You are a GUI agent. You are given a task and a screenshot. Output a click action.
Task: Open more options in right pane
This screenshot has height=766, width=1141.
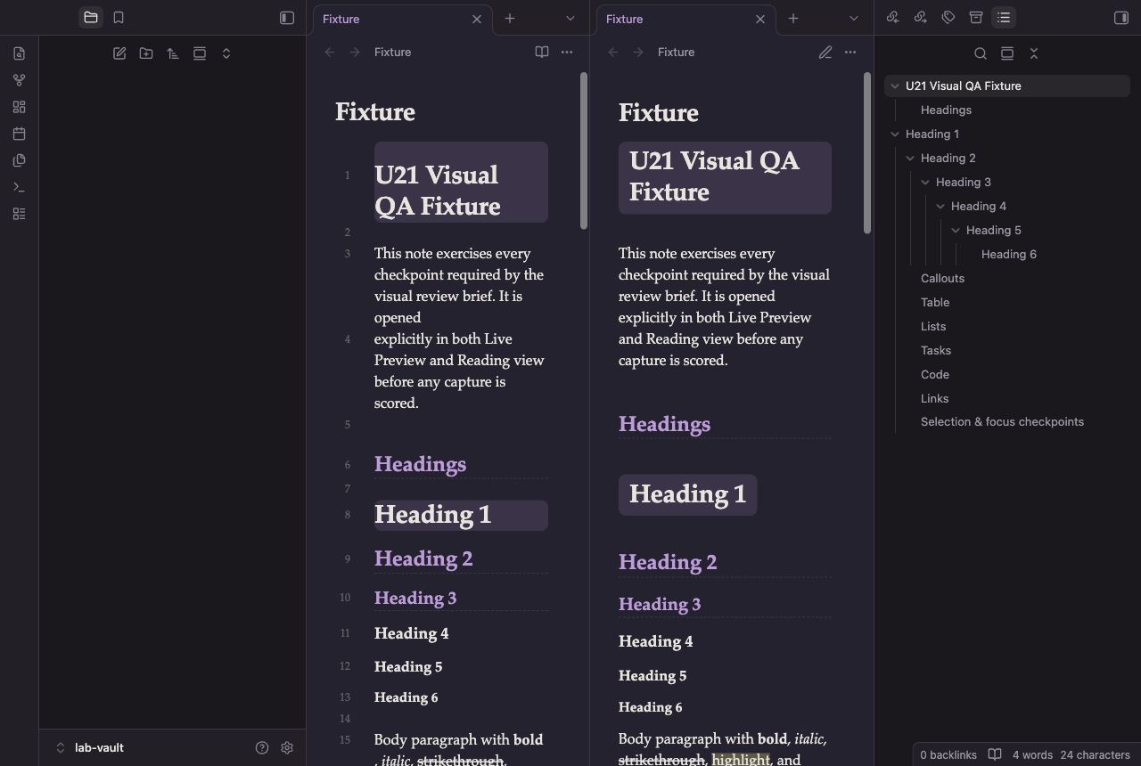coord(850,53)
